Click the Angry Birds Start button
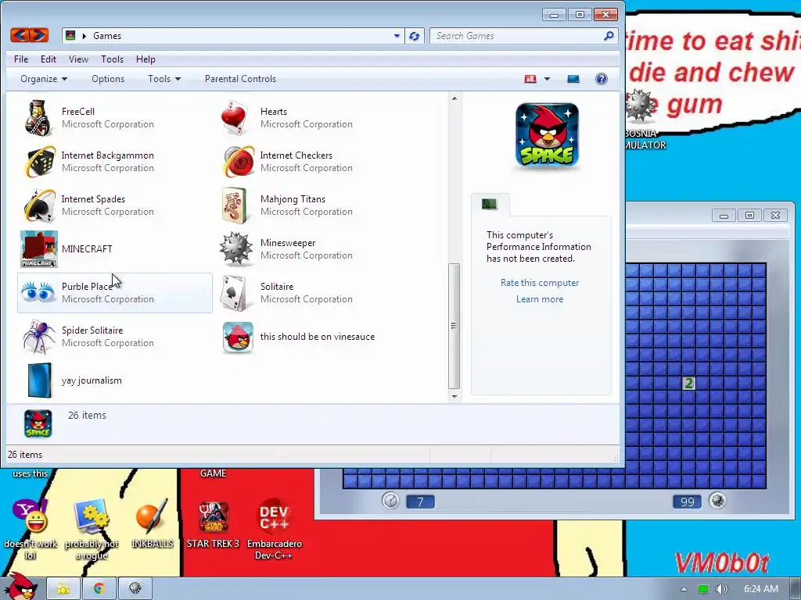The width and height of the screenshot is (801, 600). (21, 587)
